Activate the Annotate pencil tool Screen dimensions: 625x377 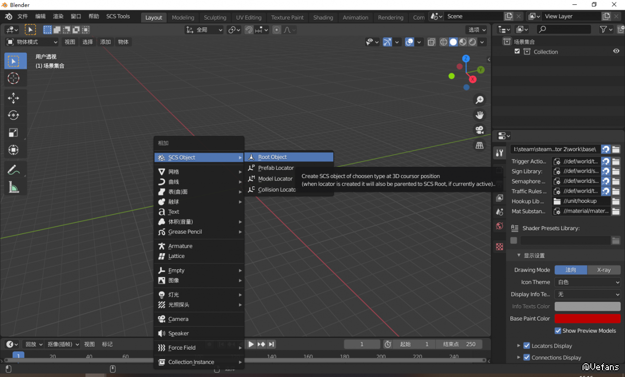[14, 170]
